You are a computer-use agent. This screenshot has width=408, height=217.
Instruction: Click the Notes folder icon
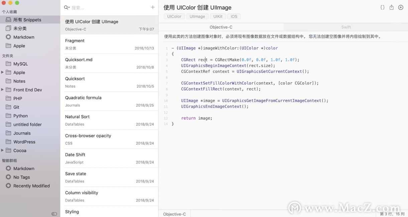tap(8, 81)
